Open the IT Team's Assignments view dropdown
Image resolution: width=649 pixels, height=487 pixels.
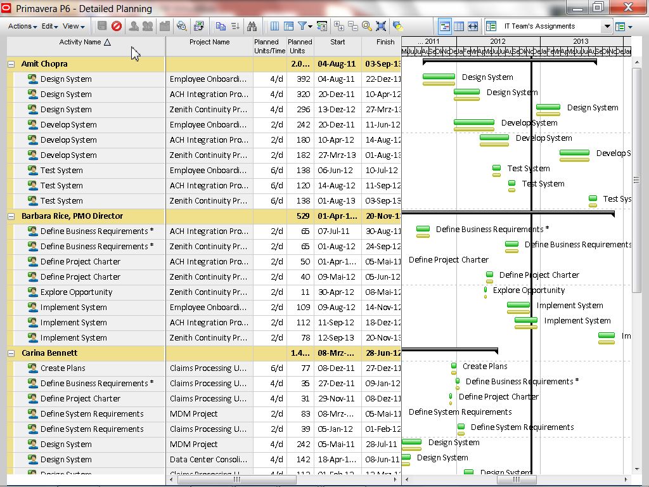(607, 27)
